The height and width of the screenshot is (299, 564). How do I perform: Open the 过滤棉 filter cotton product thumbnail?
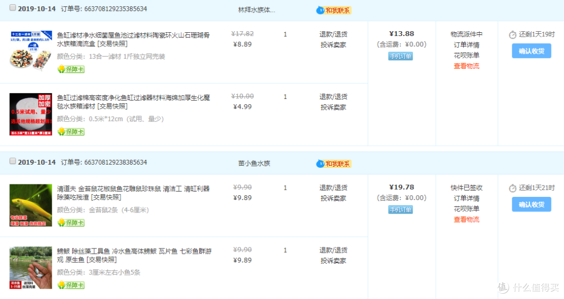(31, 114)
